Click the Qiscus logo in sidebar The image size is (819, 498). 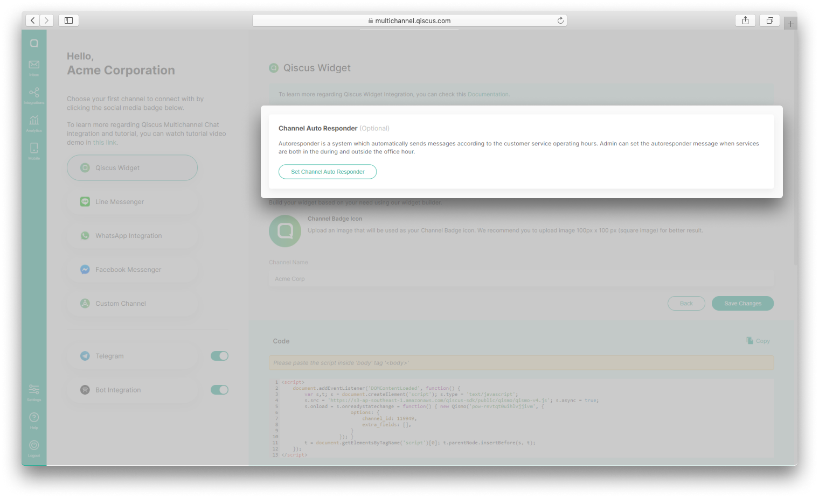click(34, 43)
